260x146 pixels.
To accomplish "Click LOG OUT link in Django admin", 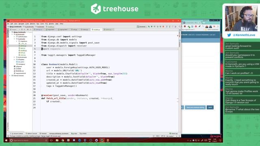I will point(212,35).
